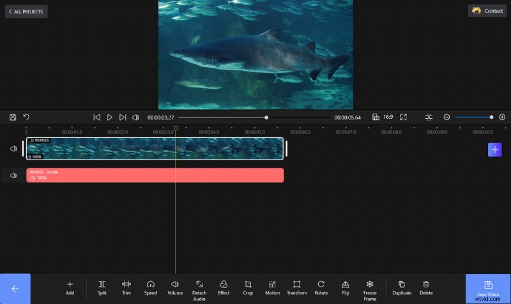Undo the last action
This screenshot has height=304, width=511.
tap(26, 118)
